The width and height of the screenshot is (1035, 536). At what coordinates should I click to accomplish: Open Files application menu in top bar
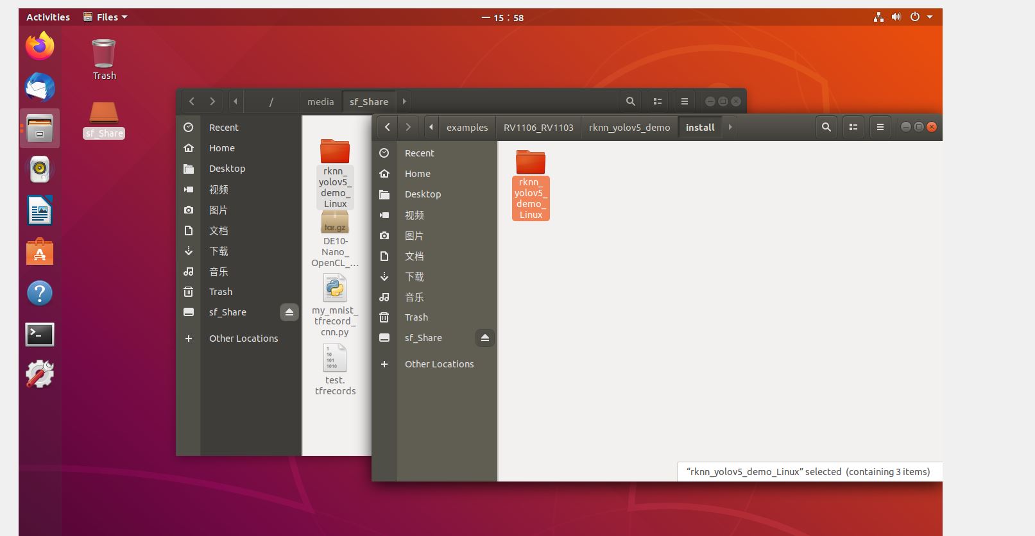(105, 17)
